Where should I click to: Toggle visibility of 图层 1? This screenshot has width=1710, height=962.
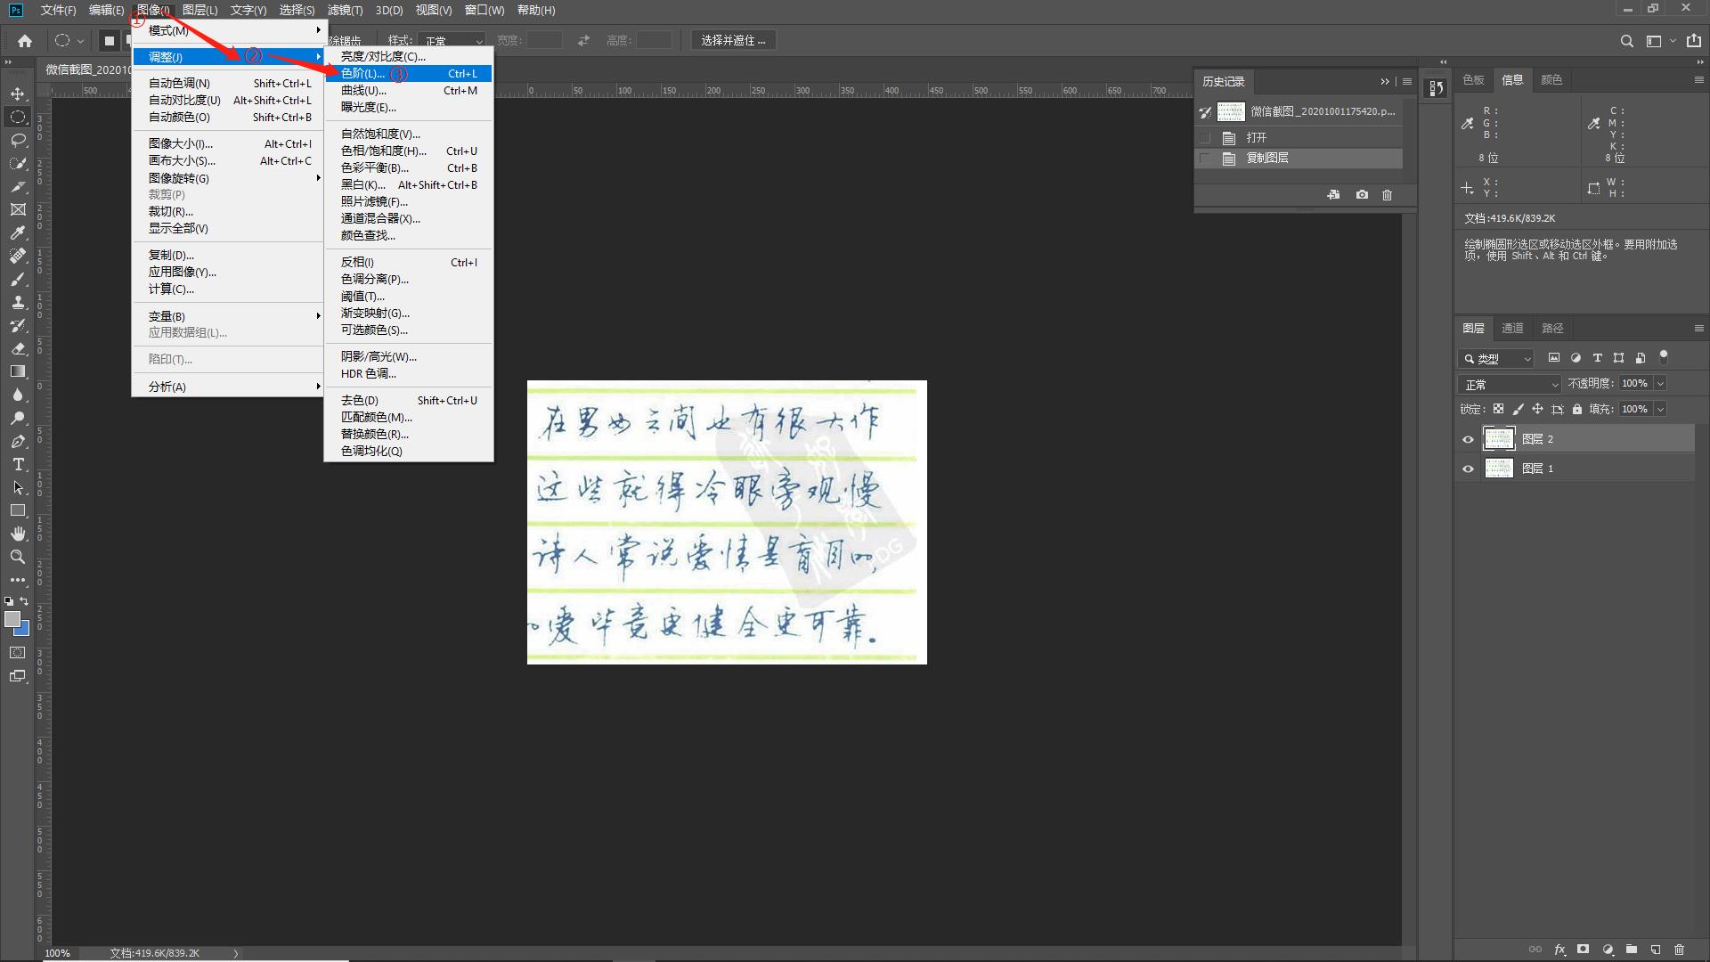[1468, 469]
